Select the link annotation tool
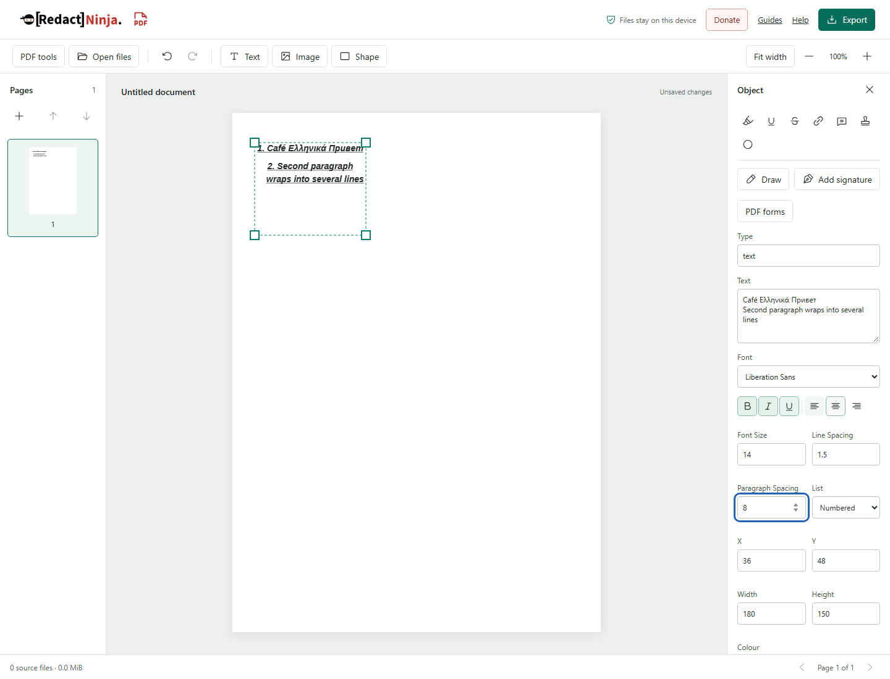The image size is (890, 679). tap(818, 121)
